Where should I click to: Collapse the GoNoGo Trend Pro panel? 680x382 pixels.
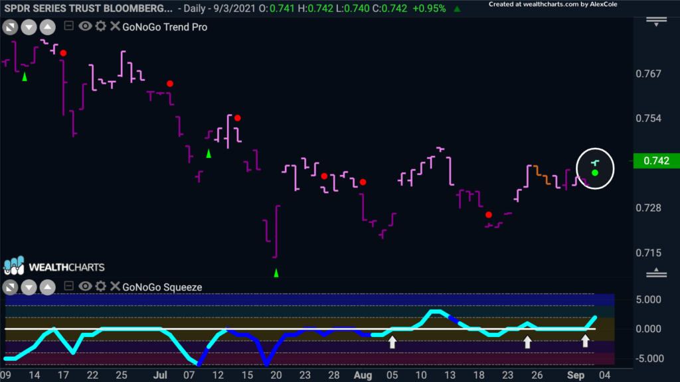coord(68,26)
